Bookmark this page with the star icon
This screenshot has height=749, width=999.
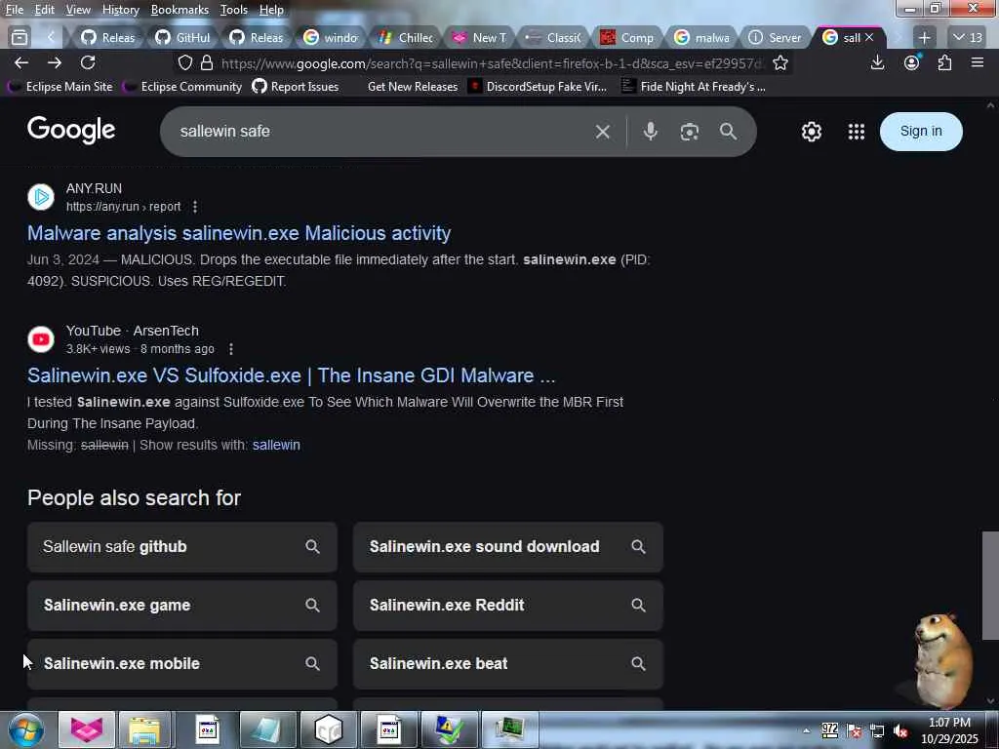(779, 63)
